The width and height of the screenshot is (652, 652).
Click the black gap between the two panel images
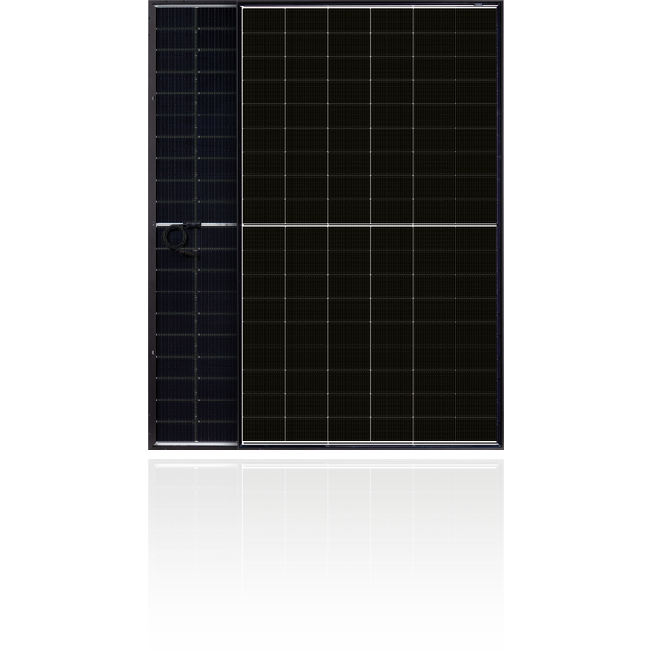click(326, 454)
